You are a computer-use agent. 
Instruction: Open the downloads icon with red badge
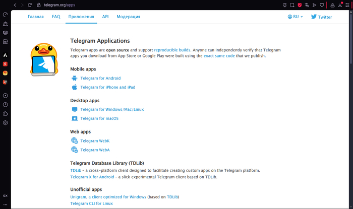pyautogui.click(x=340, y=5)
